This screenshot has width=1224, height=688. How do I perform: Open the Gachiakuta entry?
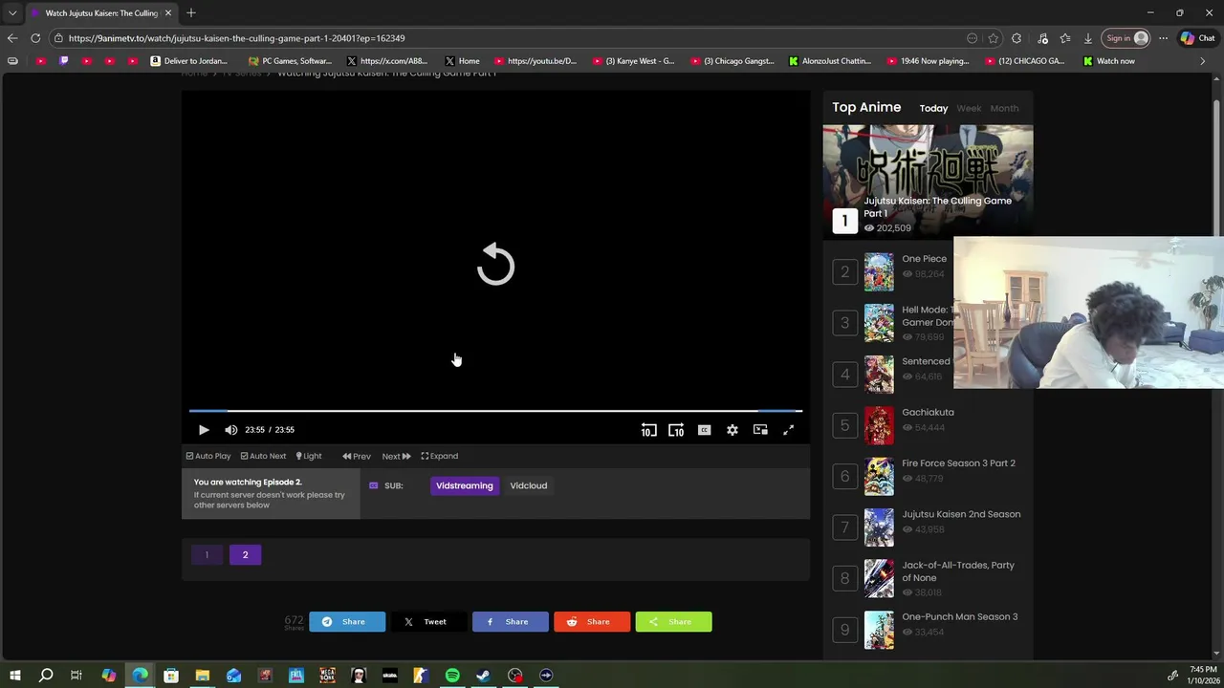[x=928, y=412]
